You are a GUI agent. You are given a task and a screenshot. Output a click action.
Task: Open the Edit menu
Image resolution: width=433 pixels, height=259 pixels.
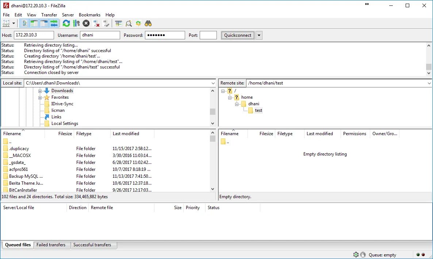click(x=18, y=15)
